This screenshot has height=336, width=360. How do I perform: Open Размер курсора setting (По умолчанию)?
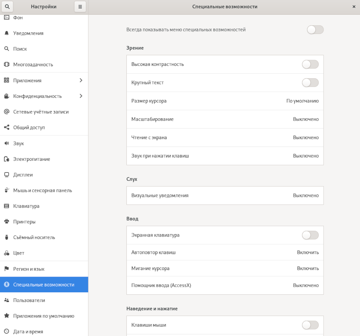[225, 101]
